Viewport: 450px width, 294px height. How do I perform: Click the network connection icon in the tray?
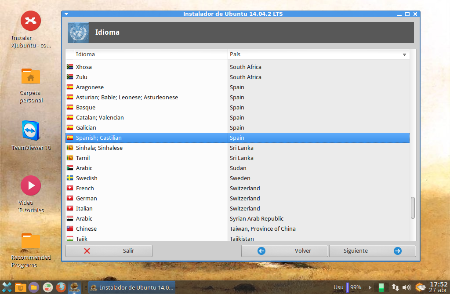click(x=395, y=287)
